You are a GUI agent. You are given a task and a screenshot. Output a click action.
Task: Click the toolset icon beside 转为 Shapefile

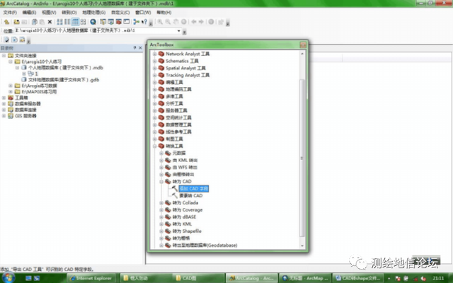[168, 231]
